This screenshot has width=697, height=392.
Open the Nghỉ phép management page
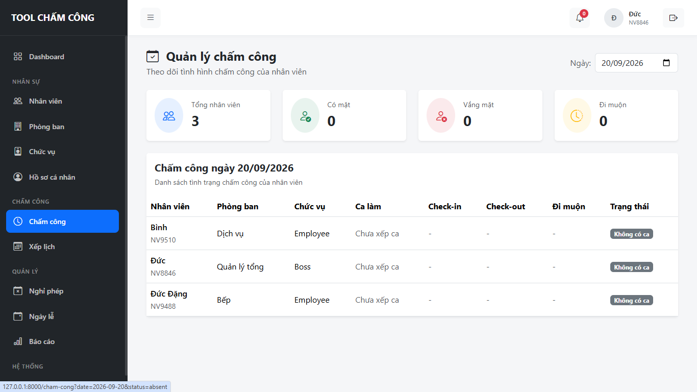coord(62,291)
